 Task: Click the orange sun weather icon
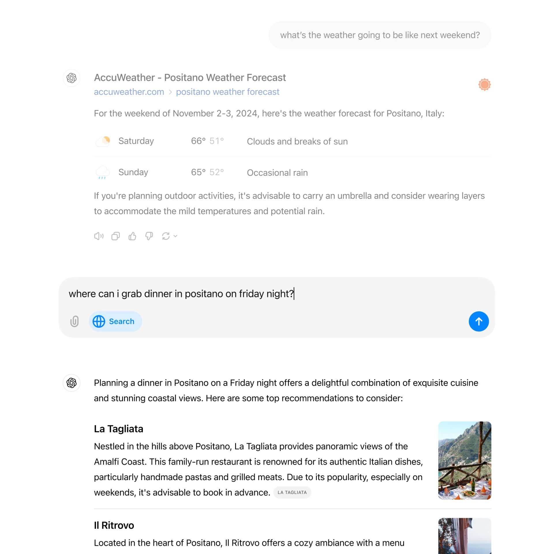484,85
